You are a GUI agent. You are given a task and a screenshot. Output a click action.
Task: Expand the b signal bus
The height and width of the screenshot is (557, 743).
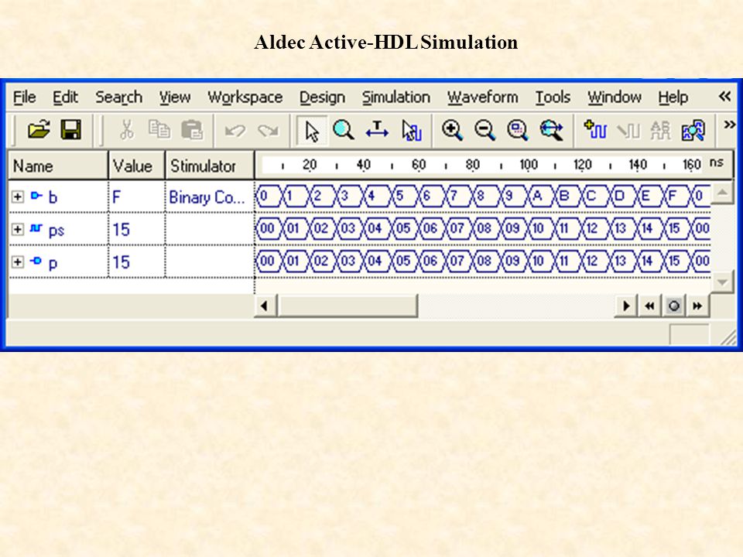(x=18, y=196)
